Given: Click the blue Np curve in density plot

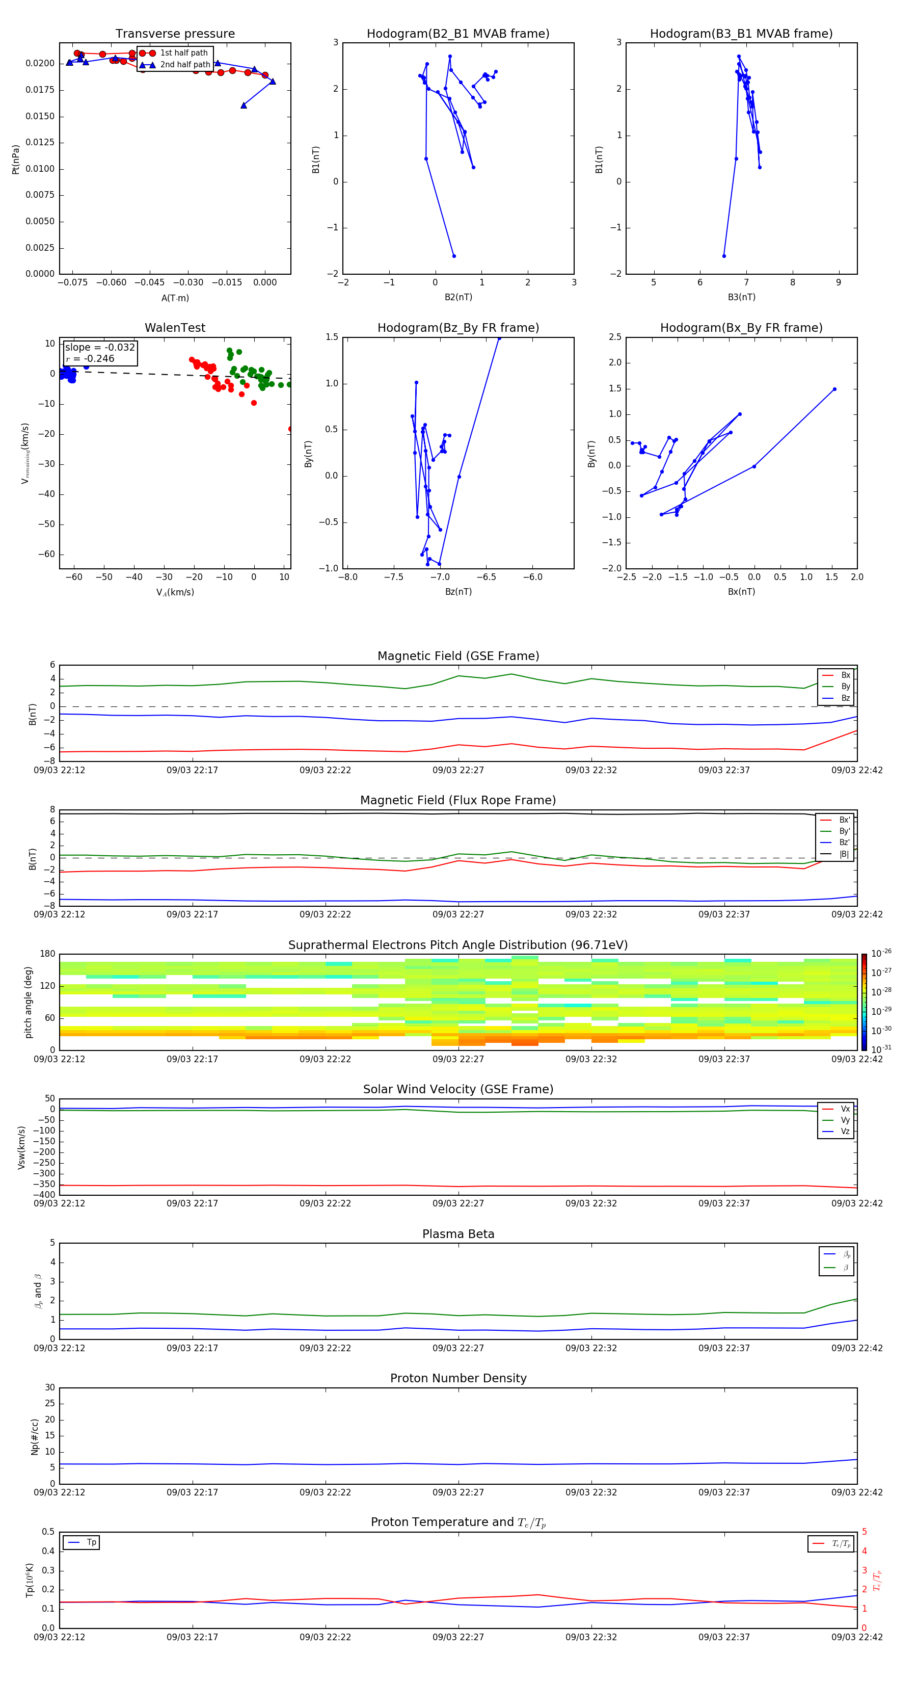Looking at the screenshot, I should point(458,1464).
